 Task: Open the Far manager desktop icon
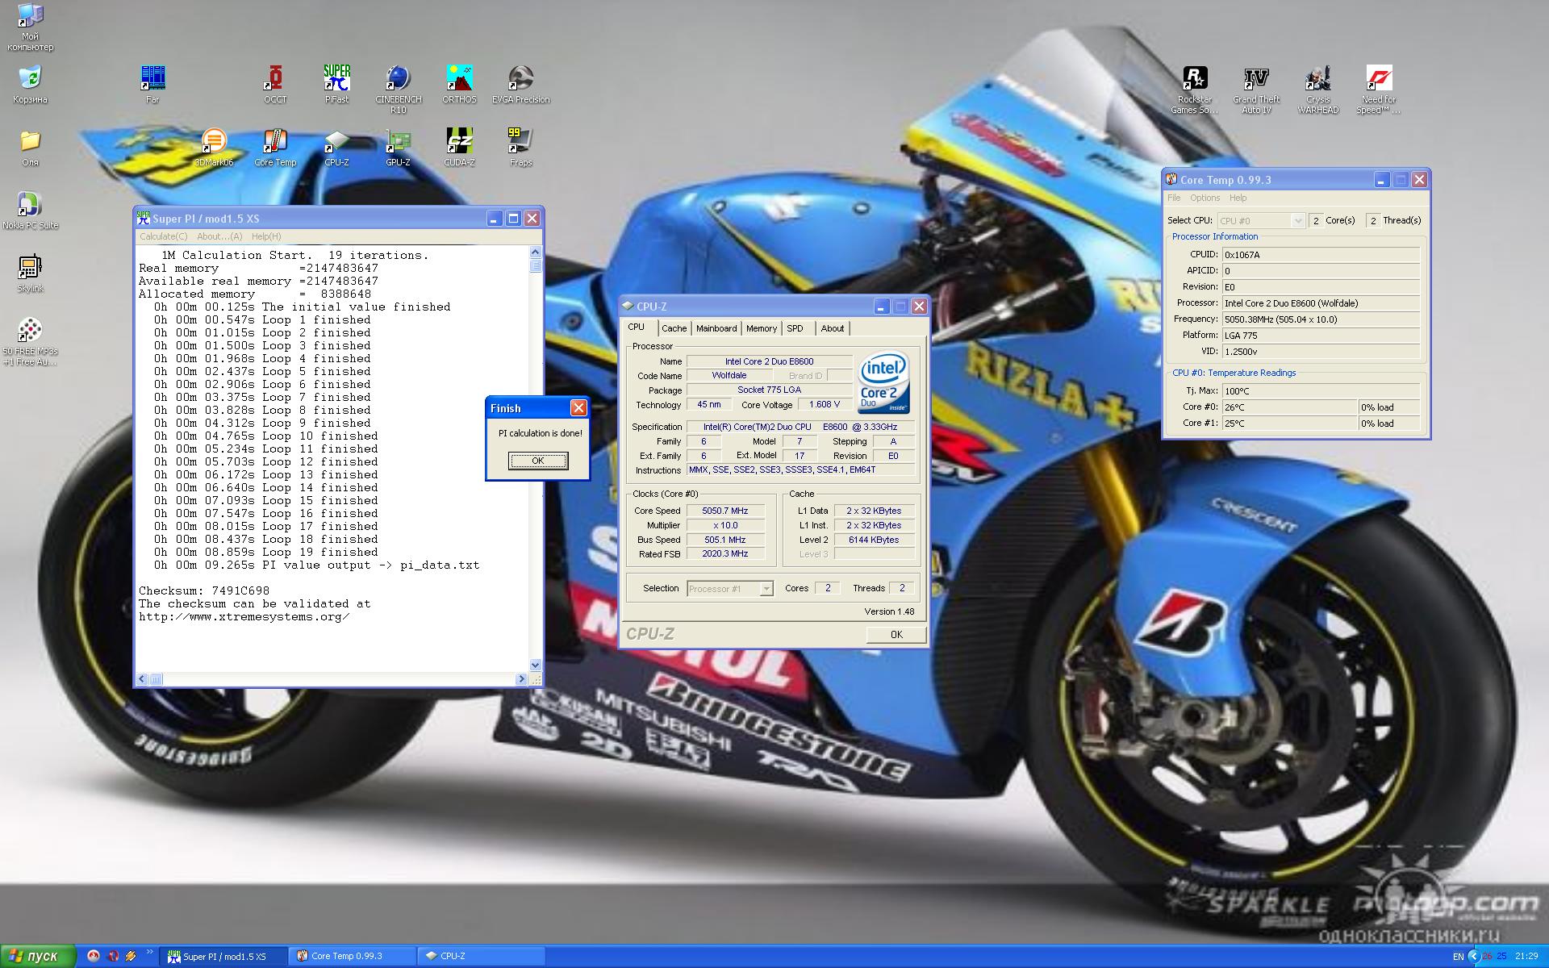tap(152, 84)
